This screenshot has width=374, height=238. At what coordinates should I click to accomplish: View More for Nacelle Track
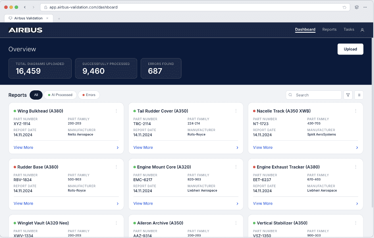tap(263, 148)
